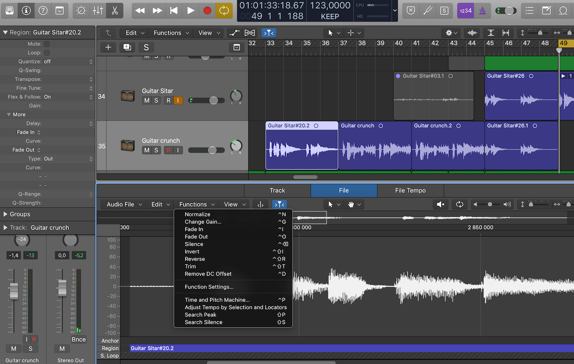This screenshot has height=364, width=574.
Task: Enable the metronome click
Action: [x=482, y=10]
